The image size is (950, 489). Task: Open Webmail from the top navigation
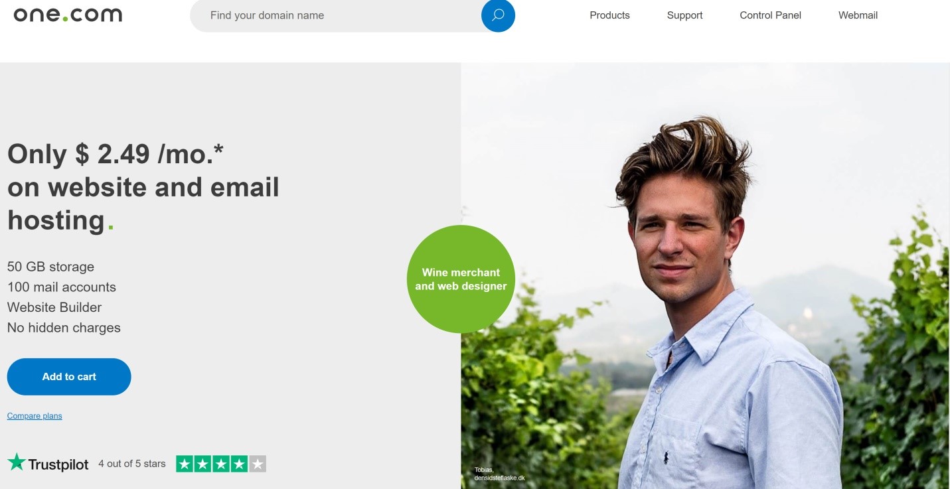tap(858, 15)
